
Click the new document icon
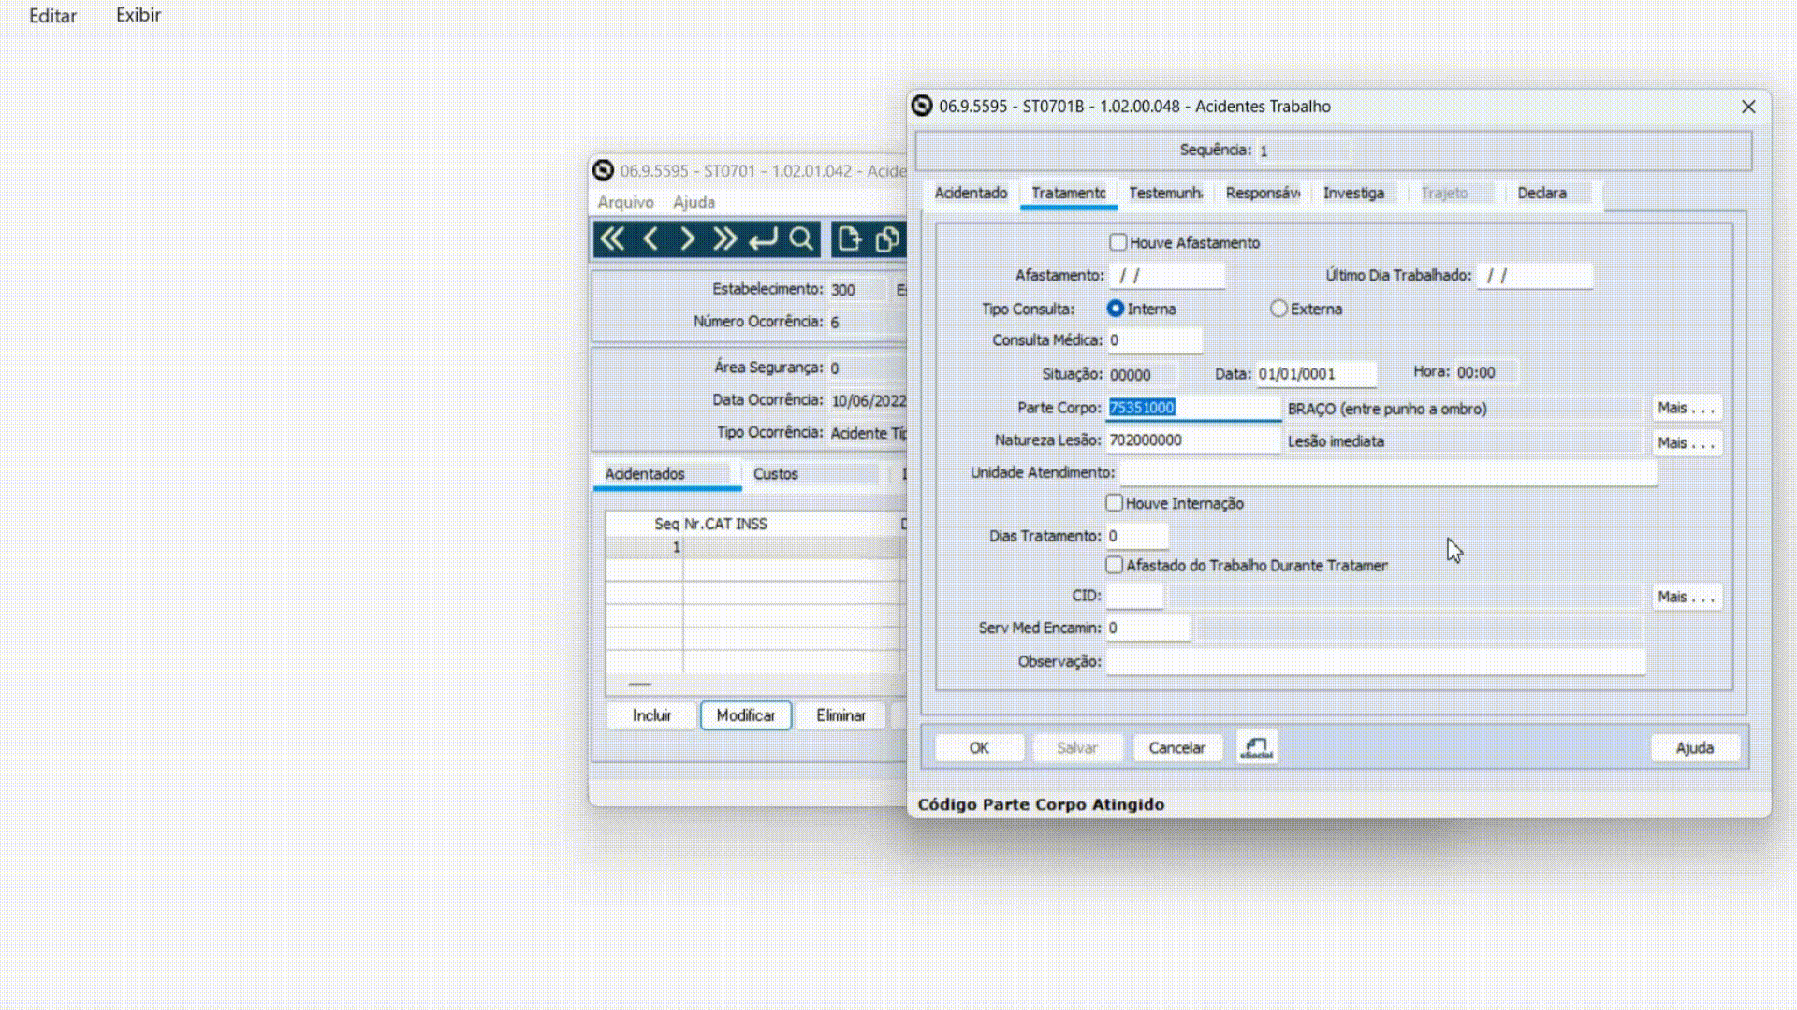849,239
